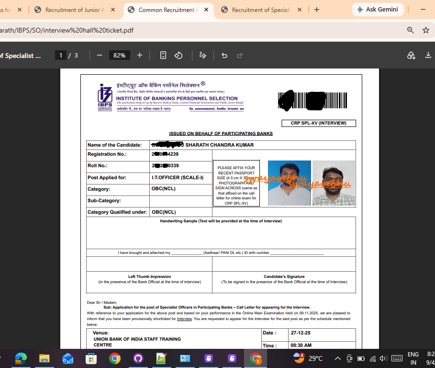Zoom out the PDF with minus button
Image resolution: width=435 pixels, height=368 pixels.
[100, 56]
